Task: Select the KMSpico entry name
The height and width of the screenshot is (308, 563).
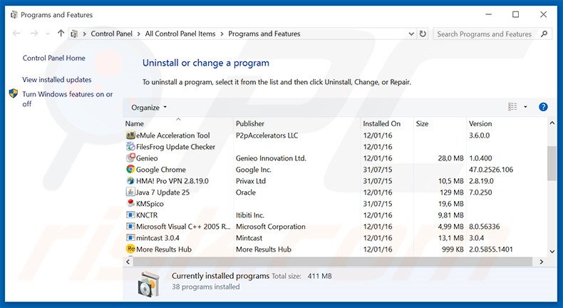Action: click(150, 203)
